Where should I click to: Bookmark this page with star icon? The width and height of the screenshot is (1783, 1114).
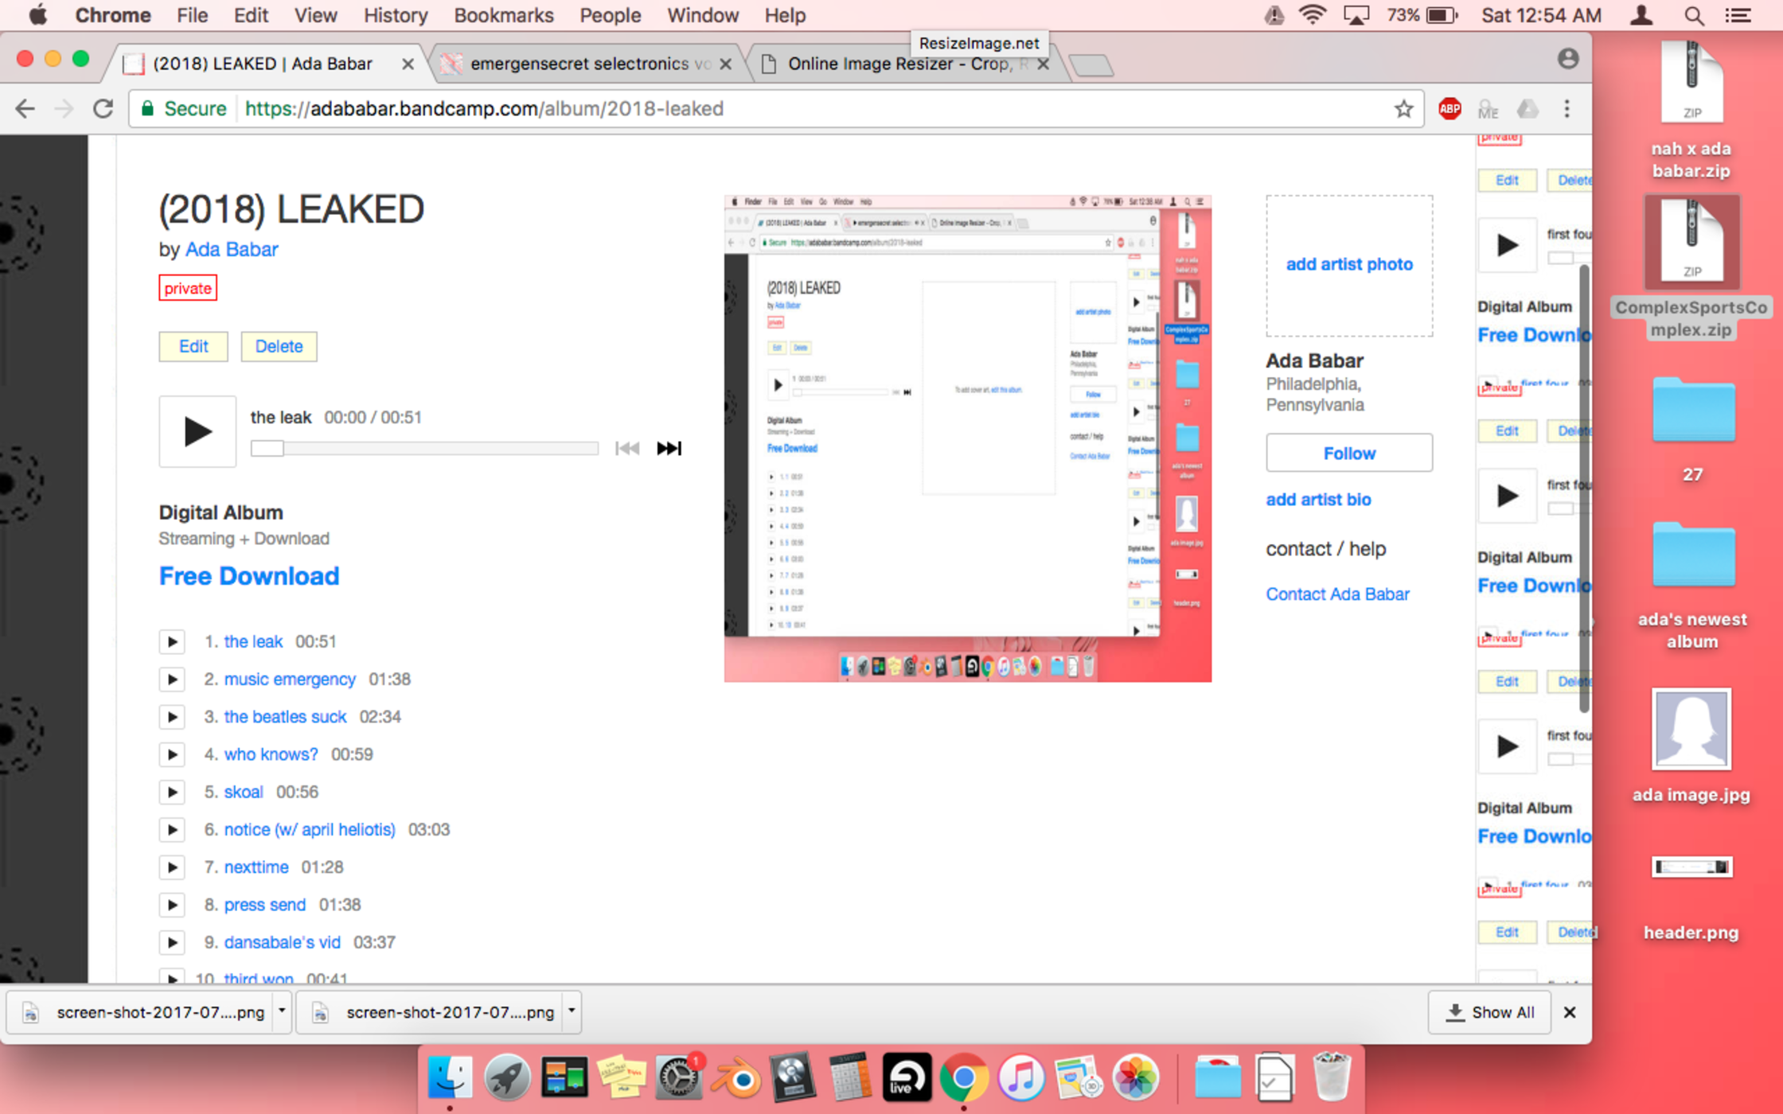1403,109
